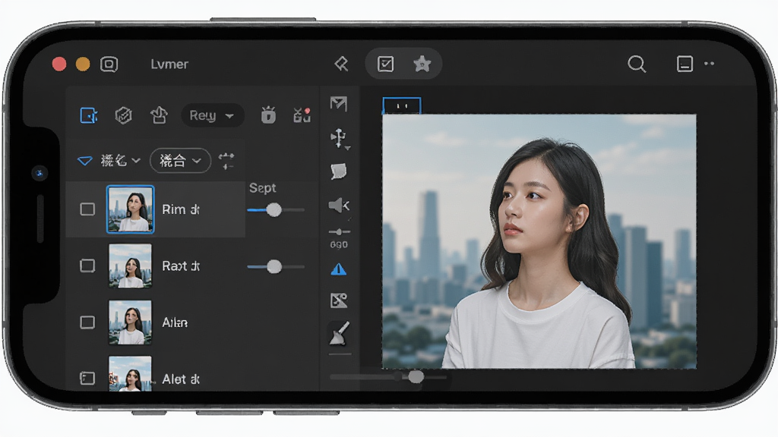Click the panel layout icon near search
Screen dimensions: 778x437
[685, 64]
